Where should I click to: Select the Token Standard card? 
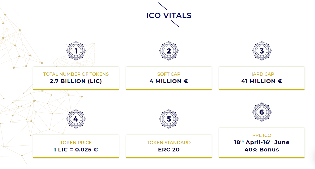point(169,146)
